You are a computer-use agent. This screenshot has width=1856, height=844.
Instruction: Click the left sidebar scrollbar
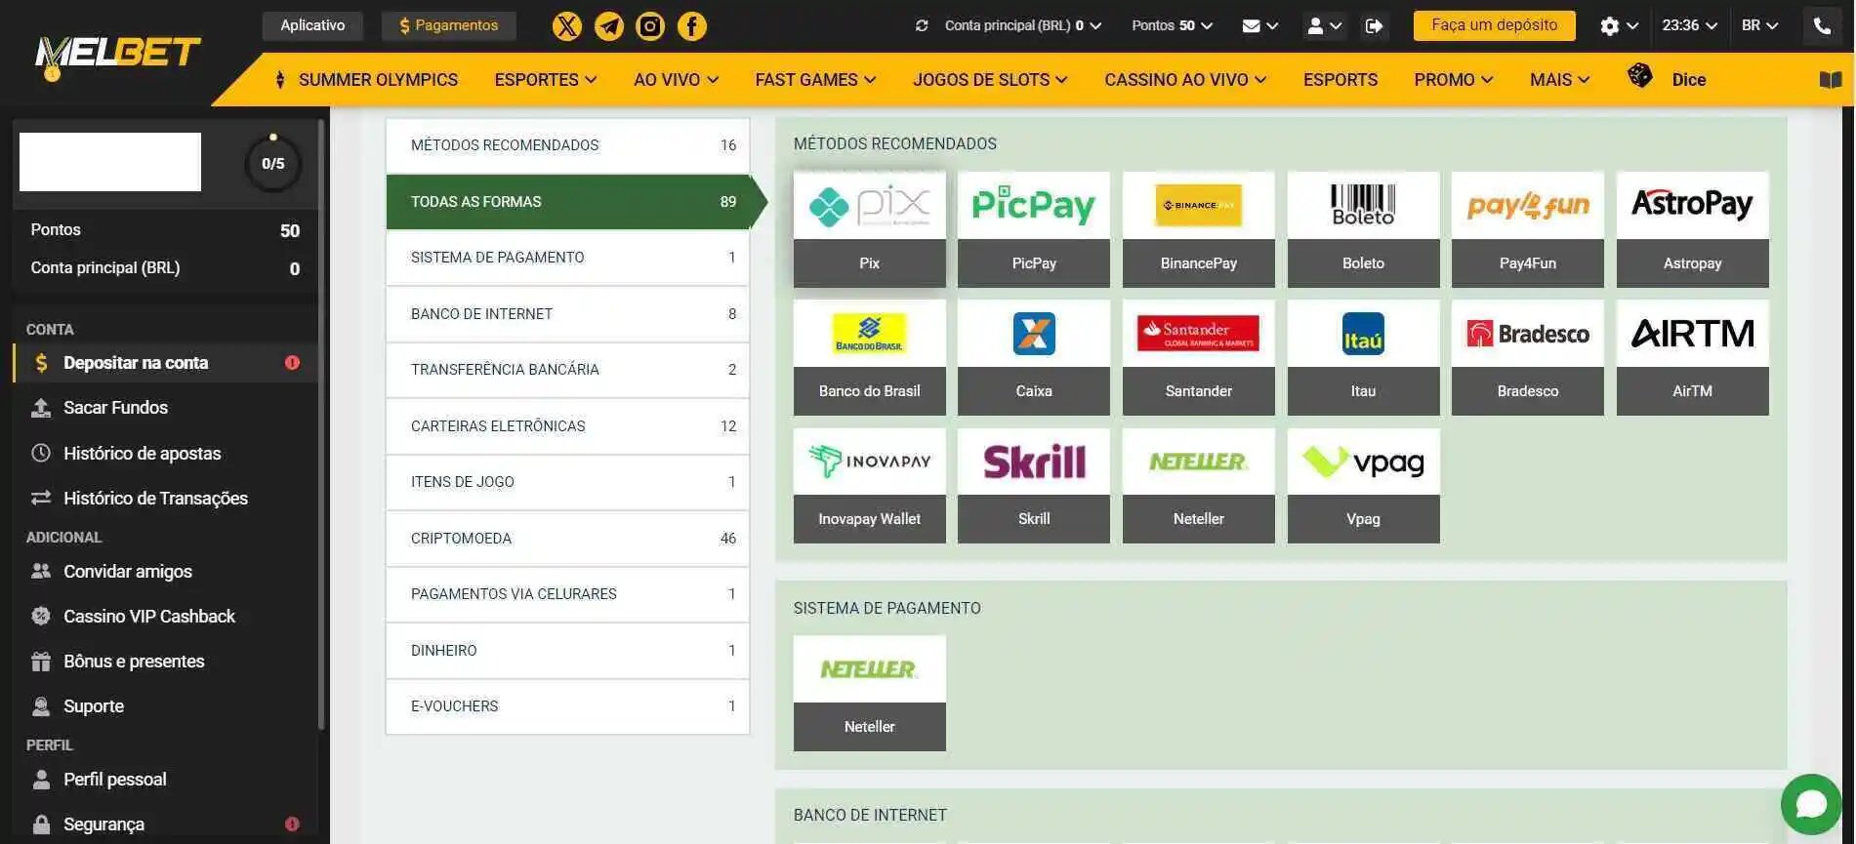point(321,423)
